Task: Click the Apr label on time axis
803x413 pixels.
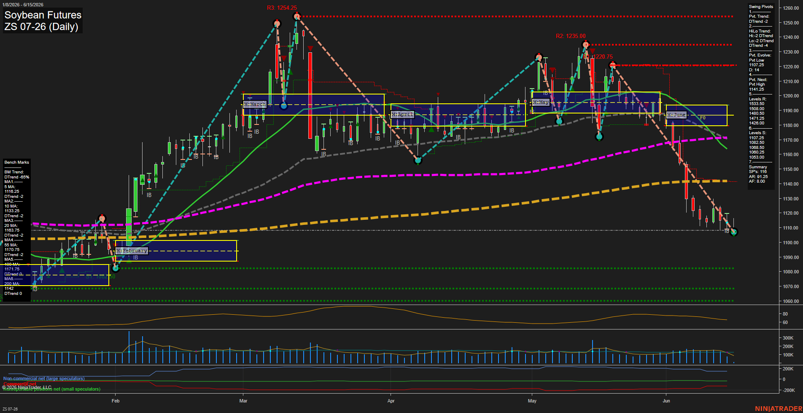Action: tap(391, 401)
